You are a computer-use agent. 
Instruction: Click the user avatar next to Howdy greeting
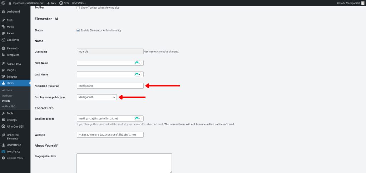[362, 3]
